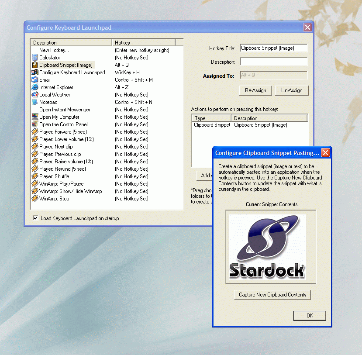Click the WinAmp: Show/Hide WinAmp icon

35,191
